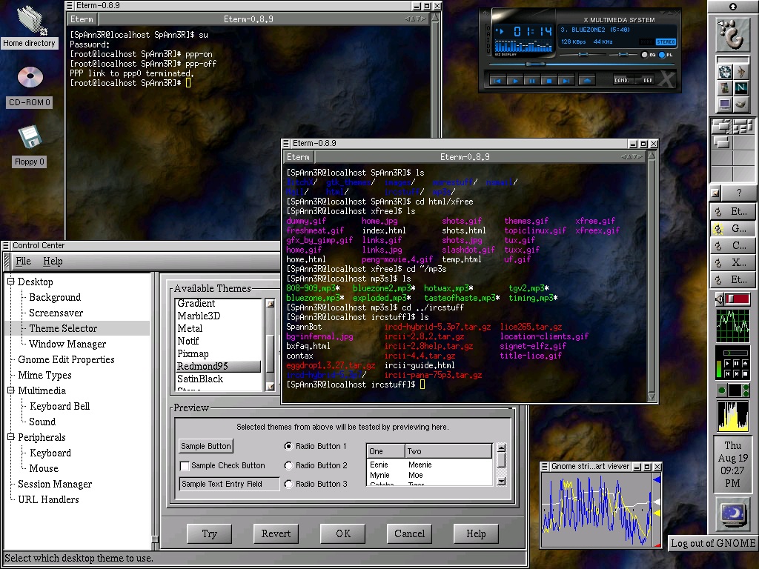Click the Sample Button in Preview
The height and width of the screenshot is (569, 759).
(x=206, y=446)
